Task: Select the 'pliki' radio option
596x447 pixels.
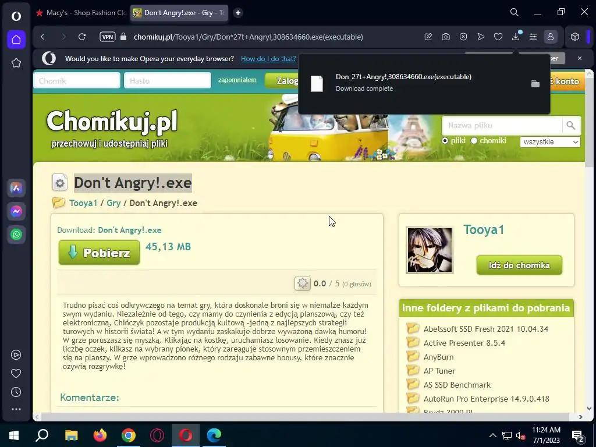Action: point(445,141)
